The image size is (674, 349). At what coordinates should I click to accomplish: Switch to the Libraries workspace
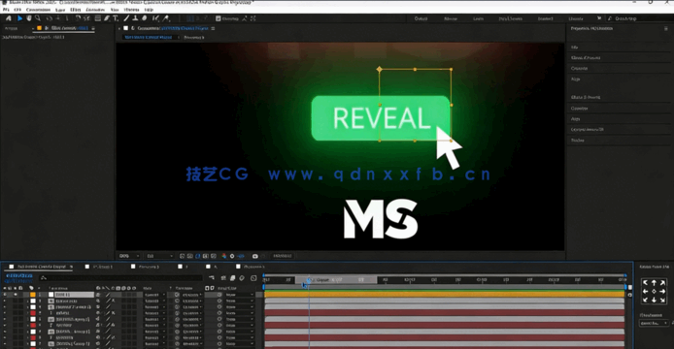tap(576, 18)
